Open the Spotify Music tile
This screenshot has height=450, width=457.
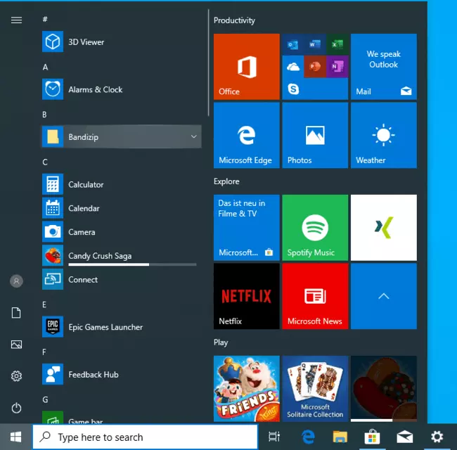click(x=315, y=227)
